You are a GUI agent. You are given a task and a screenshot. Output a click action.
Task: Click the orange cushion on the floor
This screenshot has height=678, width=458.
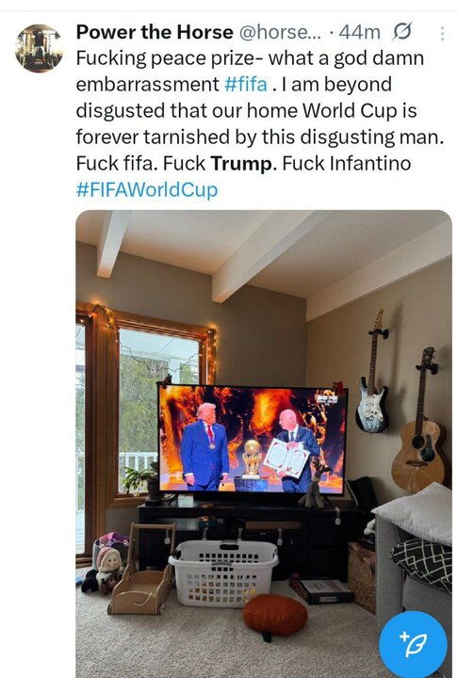point(275,615)
